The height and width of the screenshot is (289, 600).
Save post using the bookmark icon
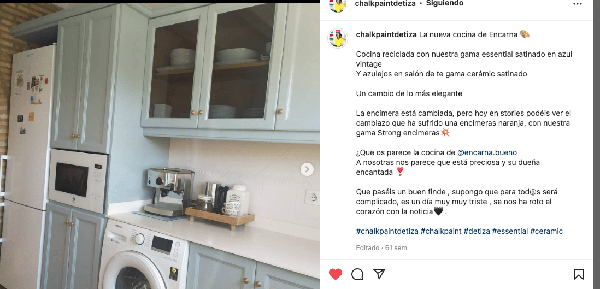578,274
